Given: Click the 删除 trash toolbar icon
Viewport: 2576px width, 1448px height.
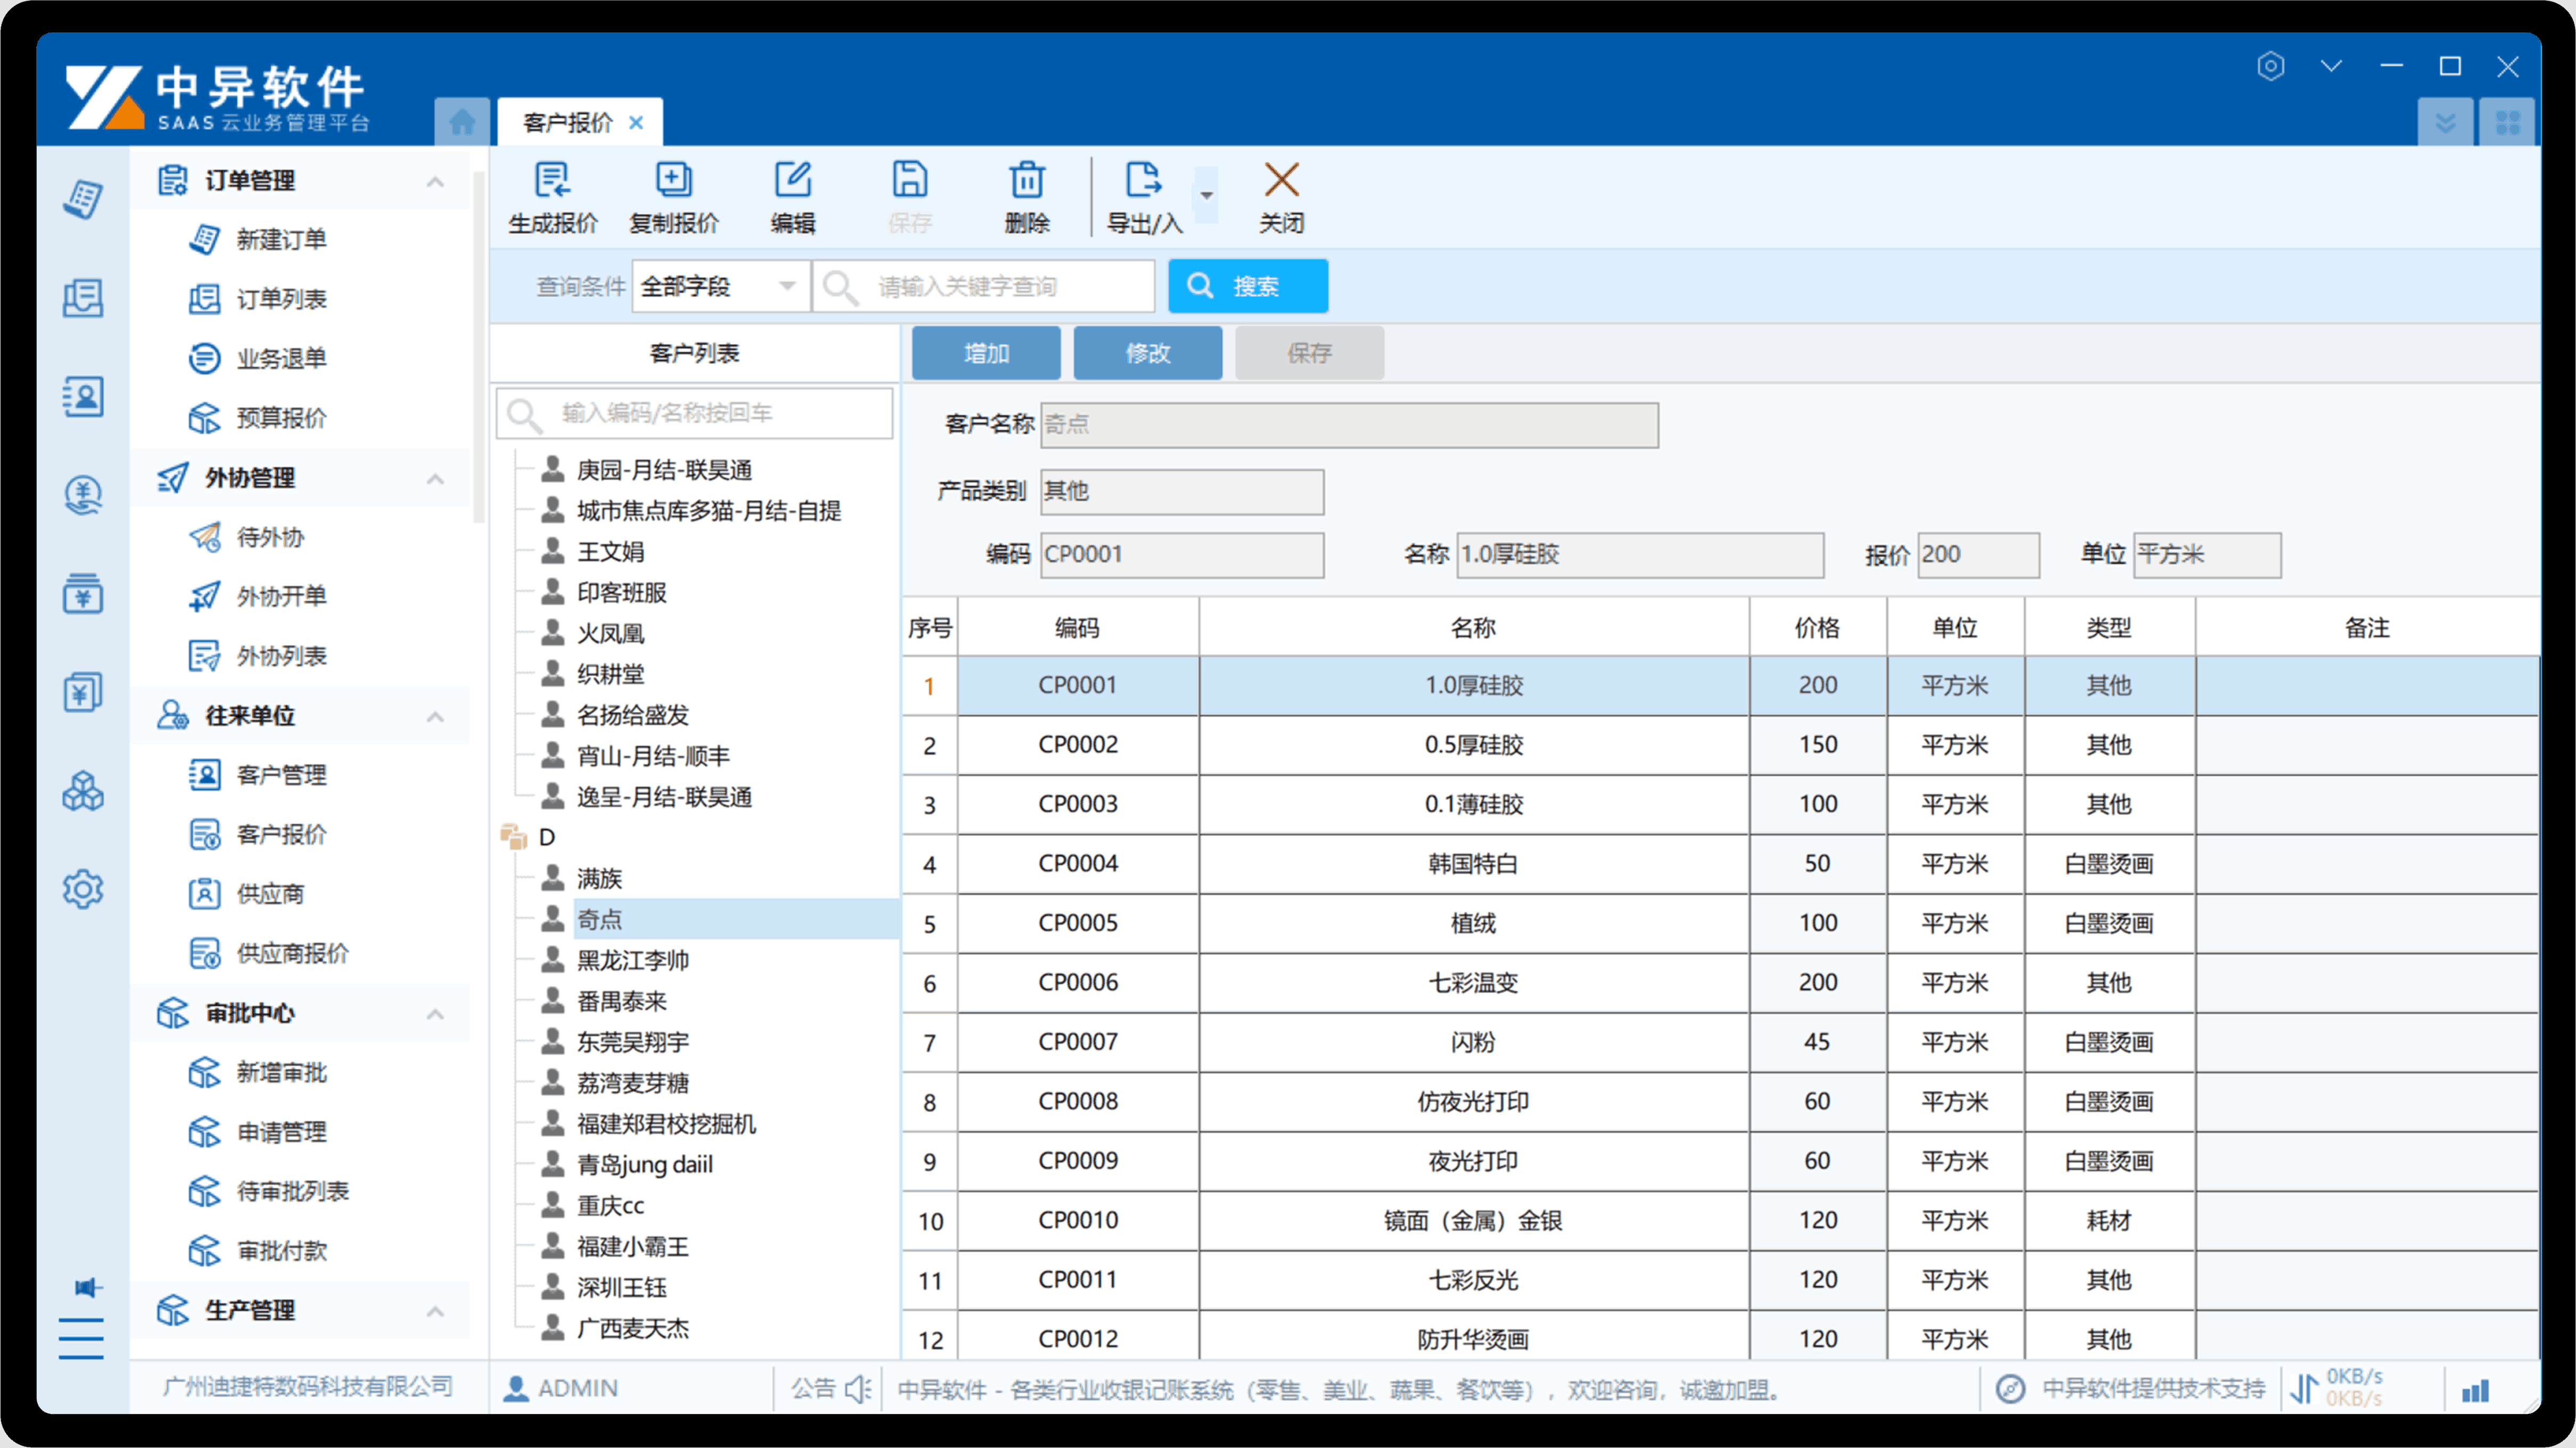Looking at the screenshot, I should [1027, 181].
